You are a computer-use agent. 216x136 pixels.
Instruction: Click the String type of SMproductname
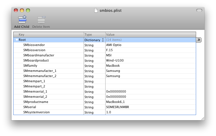point(89,102)
